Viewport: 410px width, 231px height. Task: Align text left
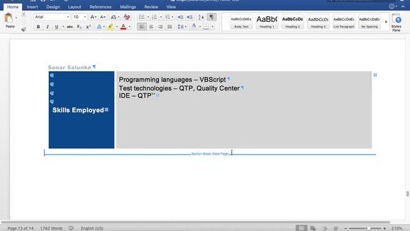142,27
